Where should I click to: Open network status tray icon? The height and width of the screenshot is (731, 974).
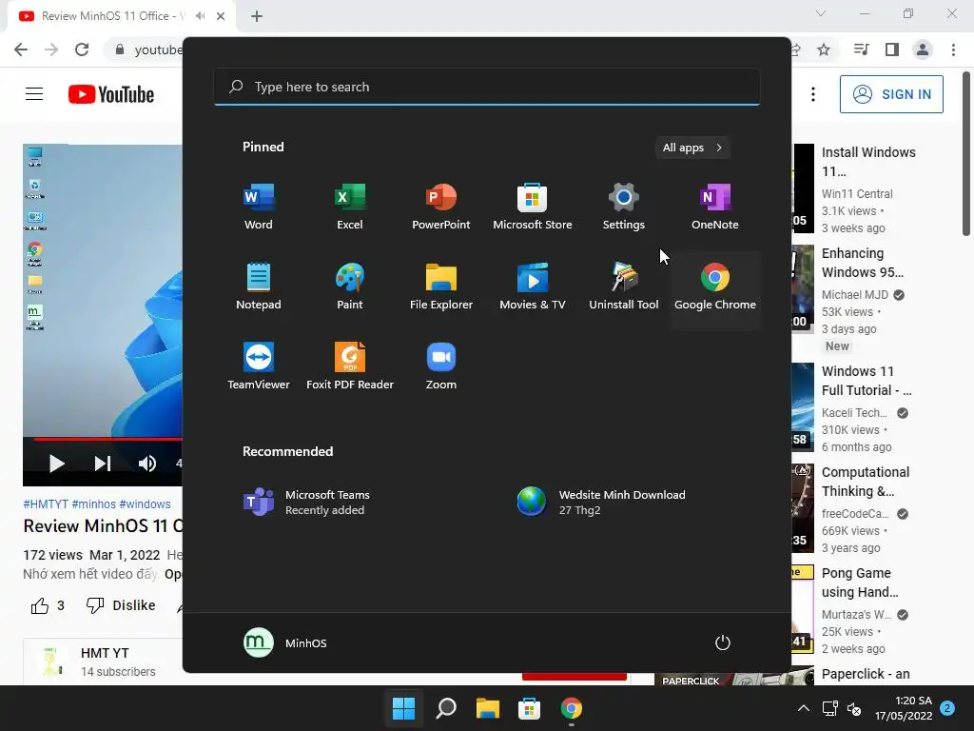point(829,708)
